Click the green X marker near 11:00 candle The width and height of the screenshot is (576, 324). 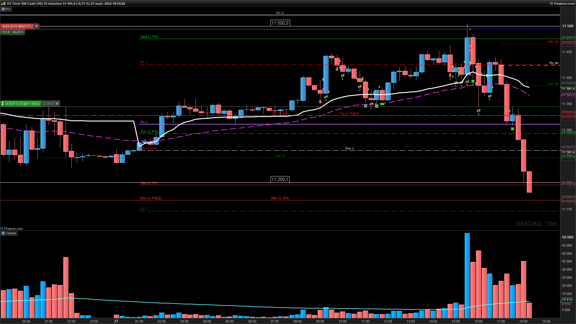pyautogui.click(x=365, y=106)
